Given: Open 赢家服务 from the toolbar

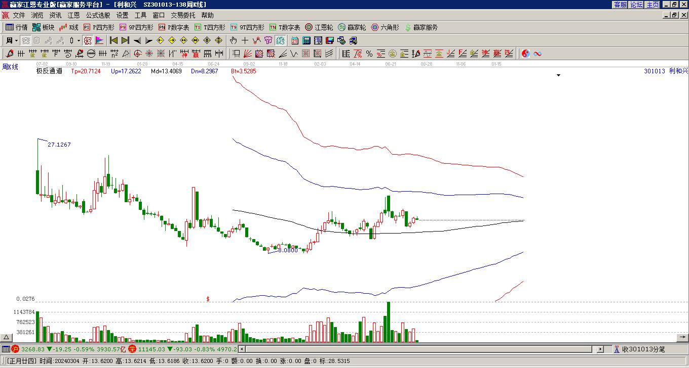Looking at the screenshot, I should pyautogui.click(x=421, y=27).
